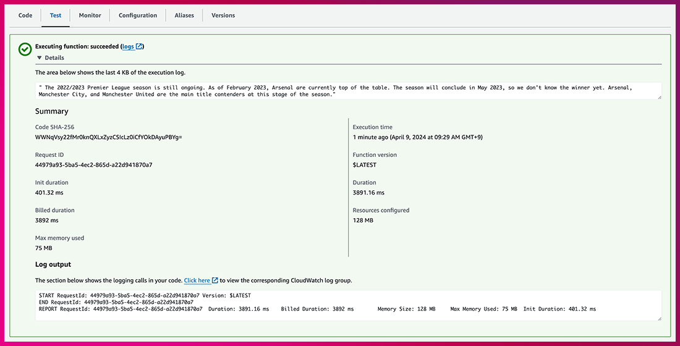Screen dimensions: 680x346
Task: Select the Aliases tab
Action: tap(184, 15)
